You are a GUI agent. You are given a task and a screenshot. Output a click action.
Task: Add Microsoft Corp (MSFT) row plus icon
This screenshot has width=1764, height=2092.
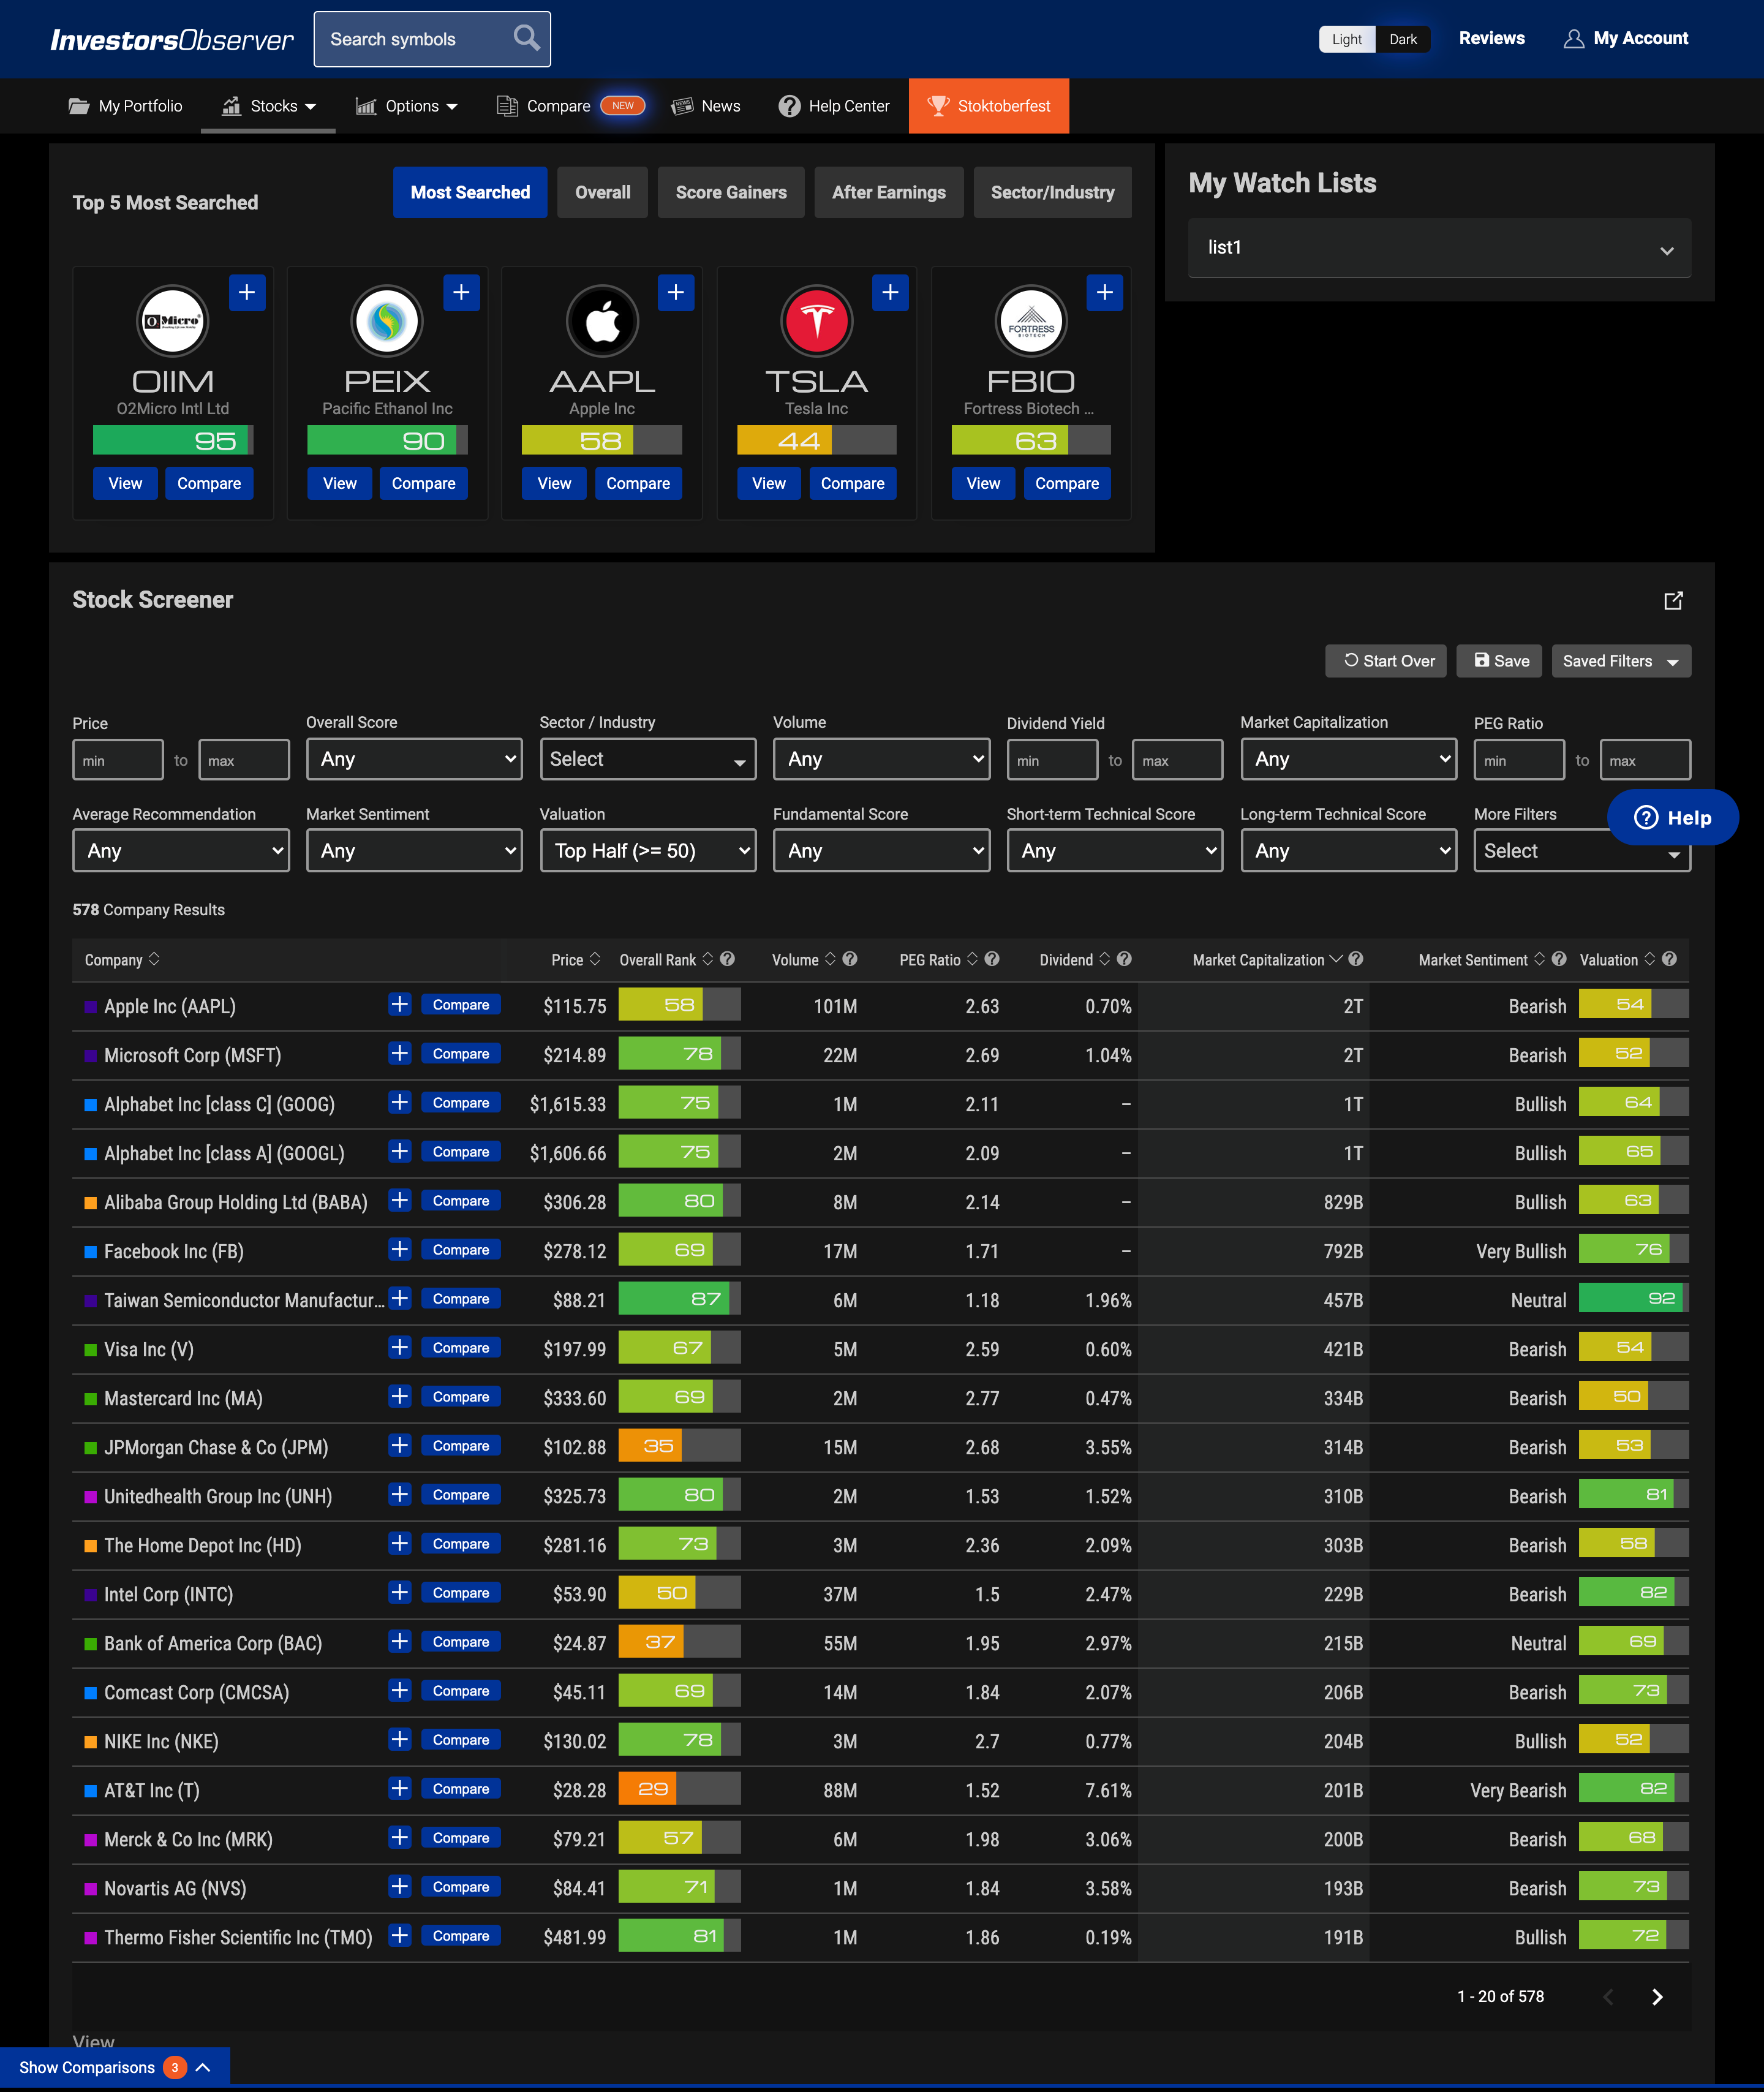[400, 1053]
